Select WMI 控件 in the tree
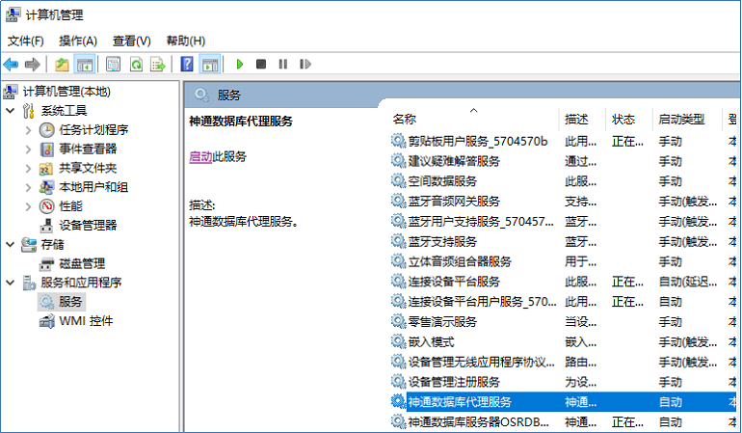742x433 pixels. [x=86, y=321]
